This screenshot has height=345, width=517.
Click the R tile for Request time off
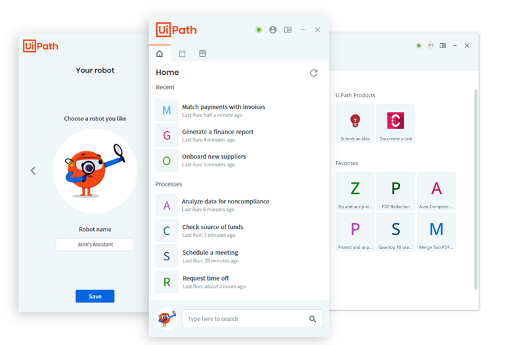167,282
